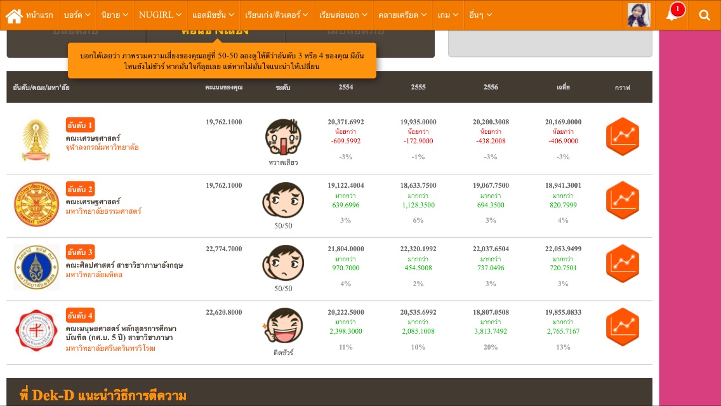721x406 pixels.
Task: Select the 19,122.4004 score value
Action: [346, 185]
